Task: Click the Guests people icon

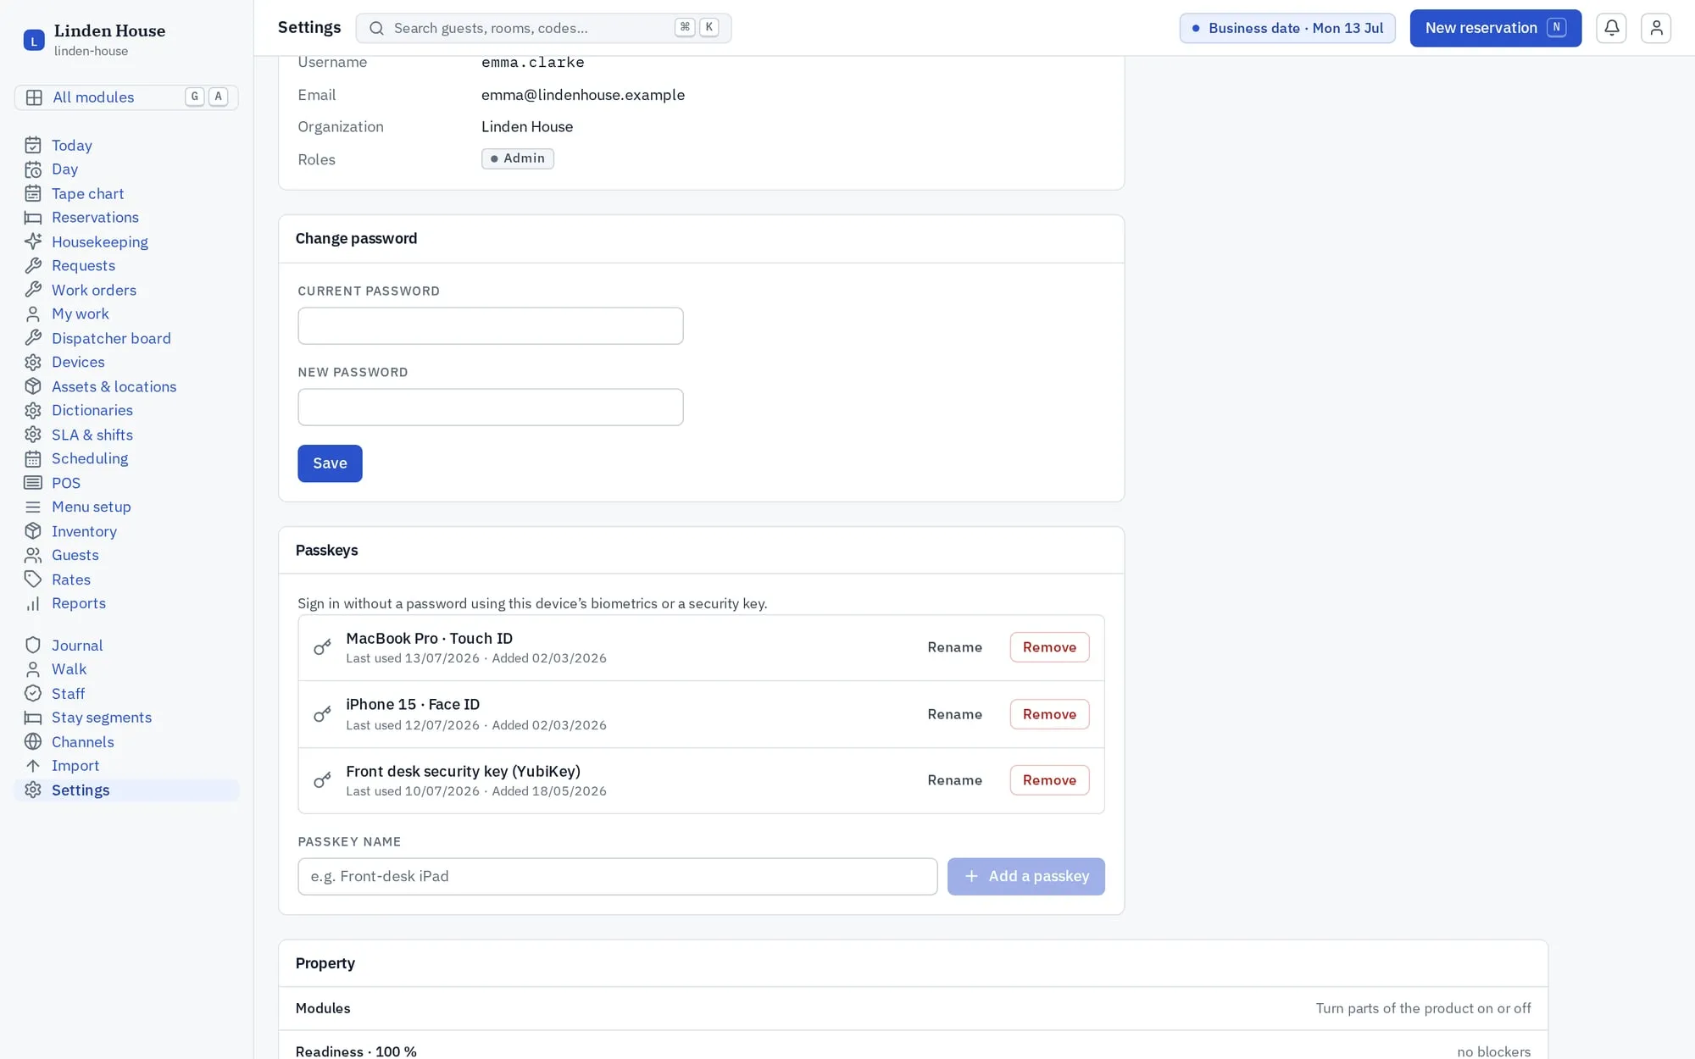Action: 33,556
